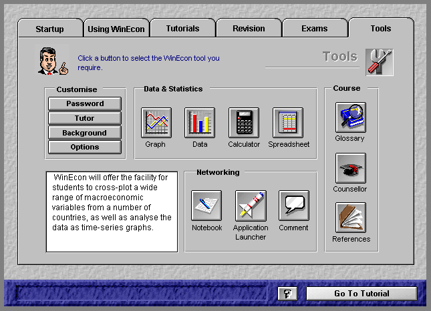
Task: Open the References book icon
Action: [351, 218]
